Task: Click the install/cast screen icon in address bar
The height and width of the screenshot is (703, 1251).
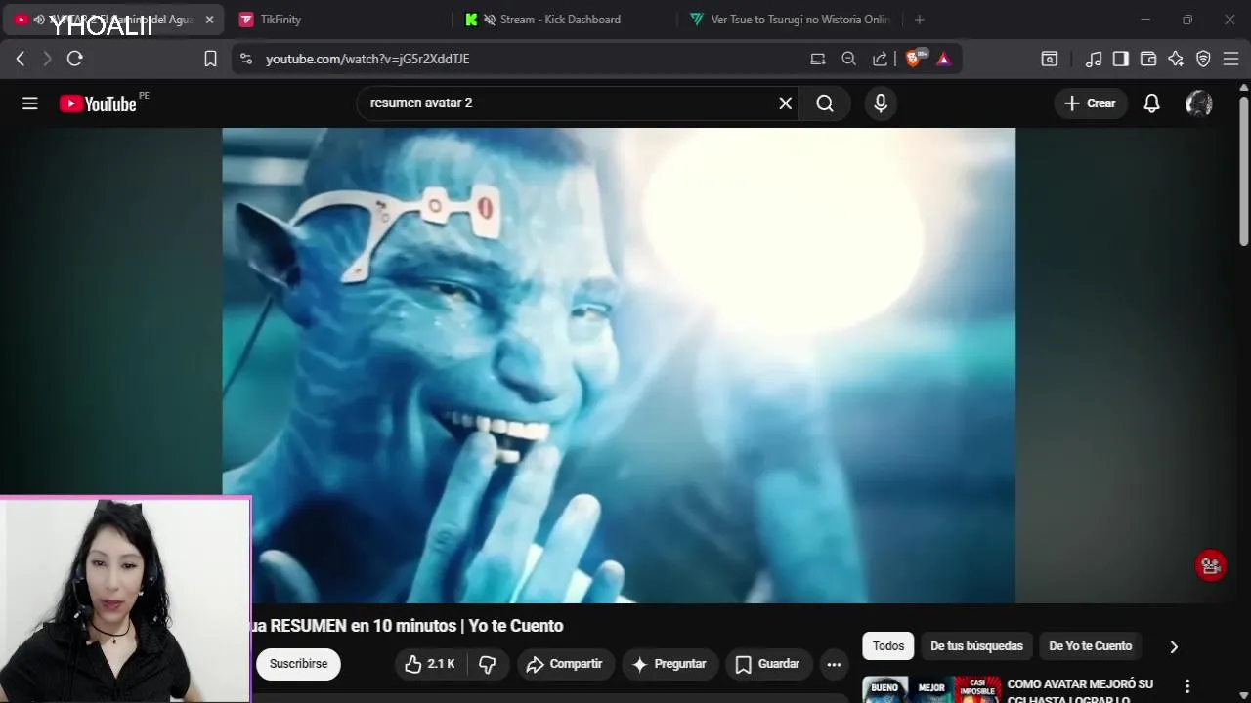Action: click(818, 59)
